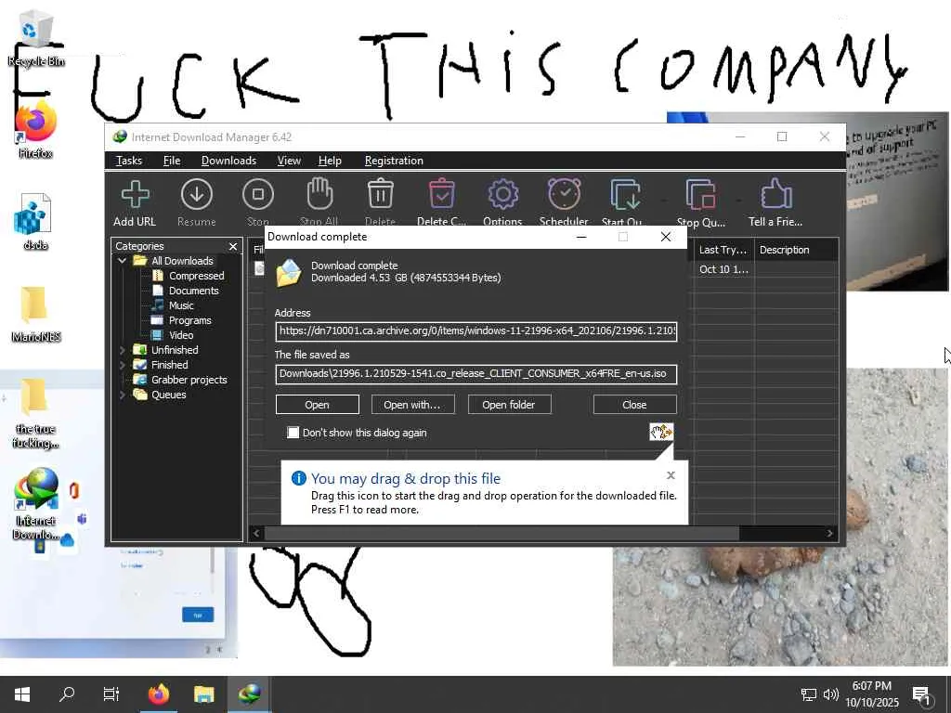Select the Music category
The width and height of the screenshot is (951, 713).
[181, 305]
